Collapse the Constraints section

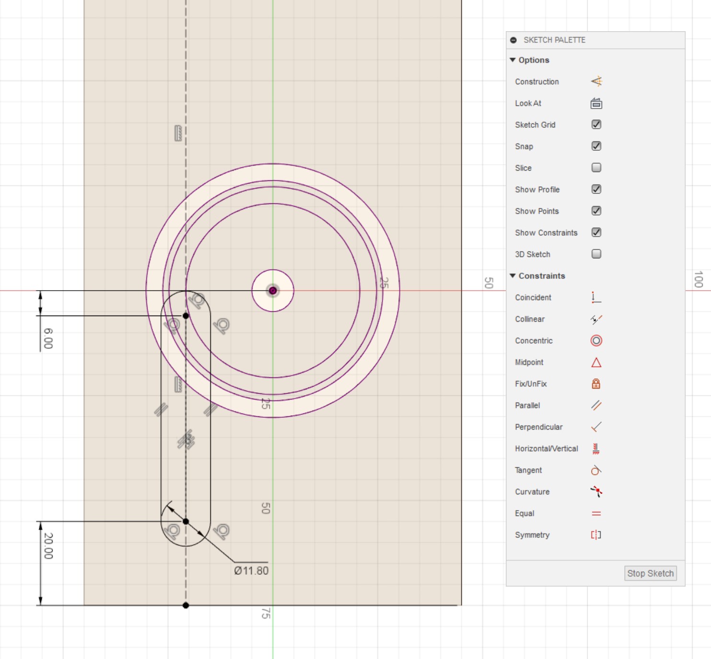click(x=513, y=276)
